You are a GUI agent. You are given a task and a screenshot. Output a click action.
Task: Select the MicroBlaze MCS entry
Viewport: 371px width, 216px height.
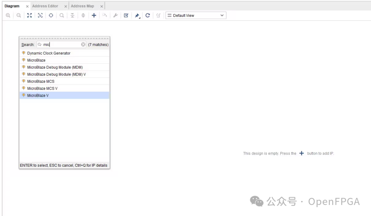point(64,82)
